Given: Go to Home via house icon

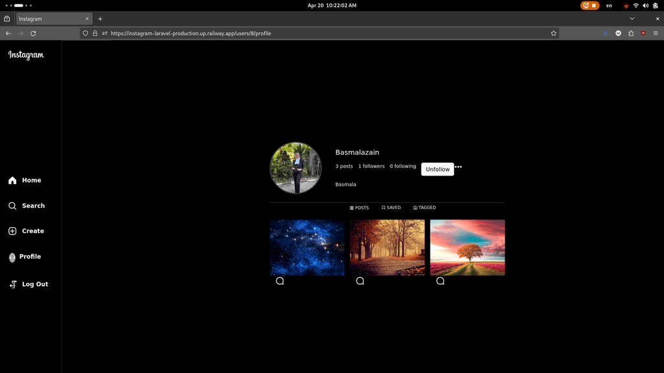Looking at the screenshot, I should click(12, 181).
